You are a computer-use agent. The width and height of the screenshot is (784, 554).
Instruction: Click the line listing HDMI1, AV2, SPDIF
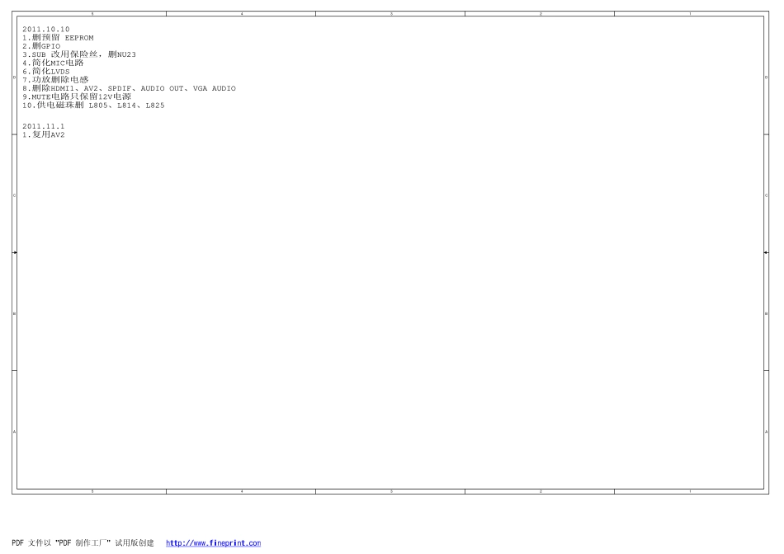tap(129, 88)
